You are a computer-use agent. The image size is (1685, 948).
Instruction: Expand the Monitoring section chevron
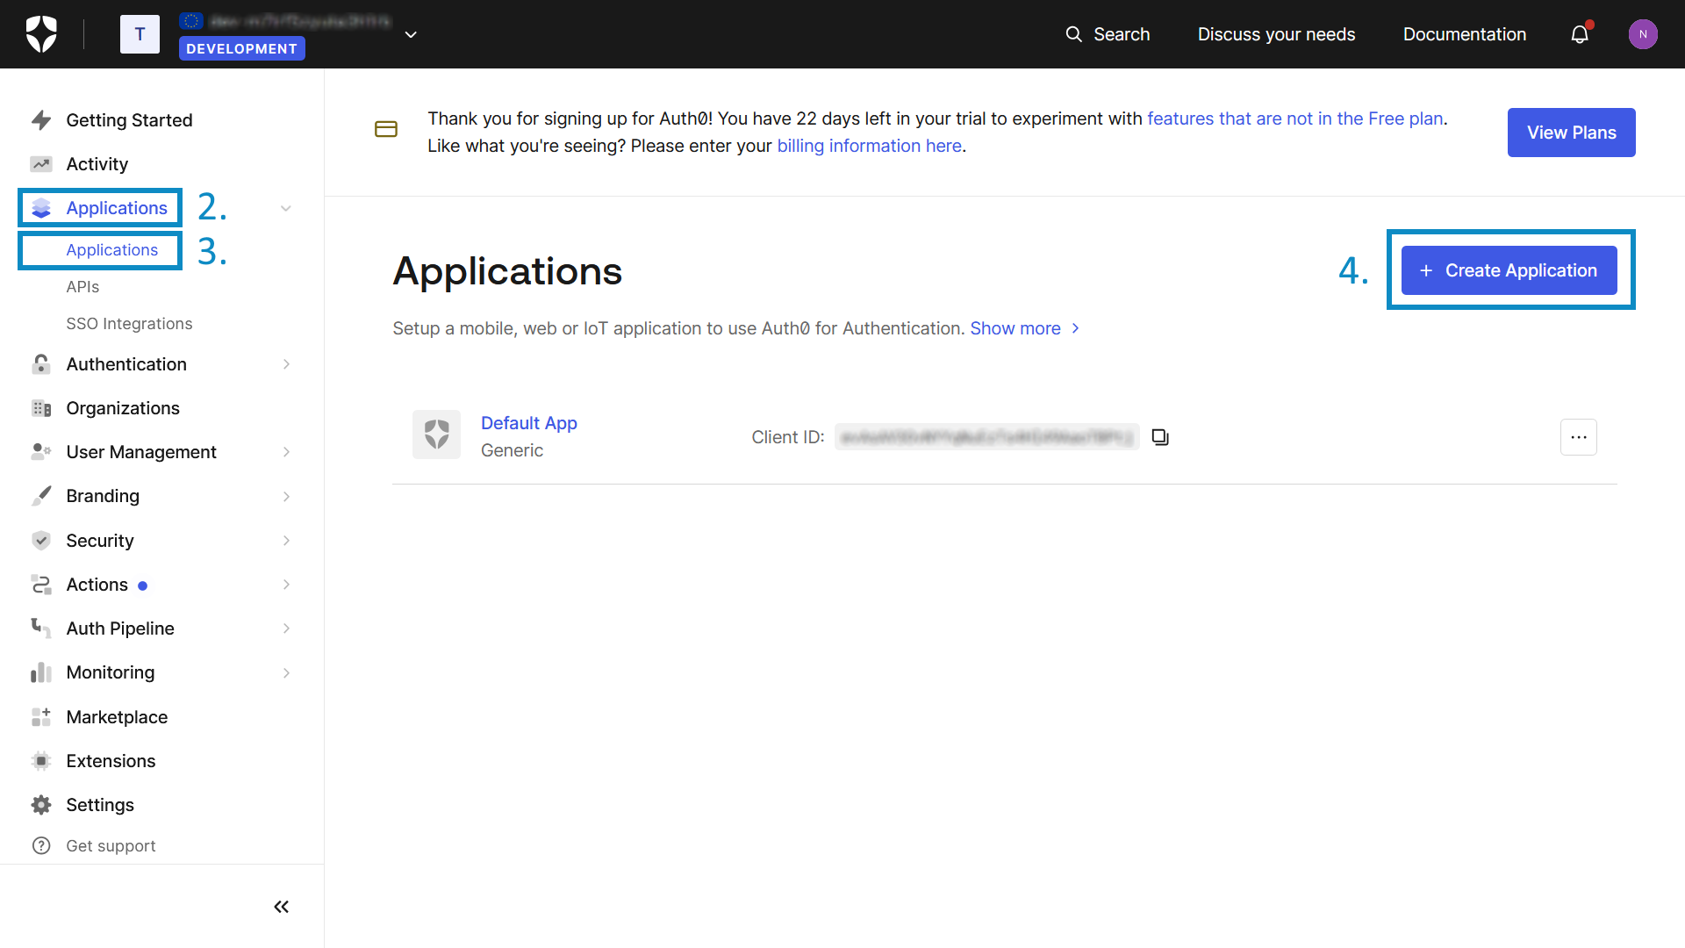tap(286, 672)
